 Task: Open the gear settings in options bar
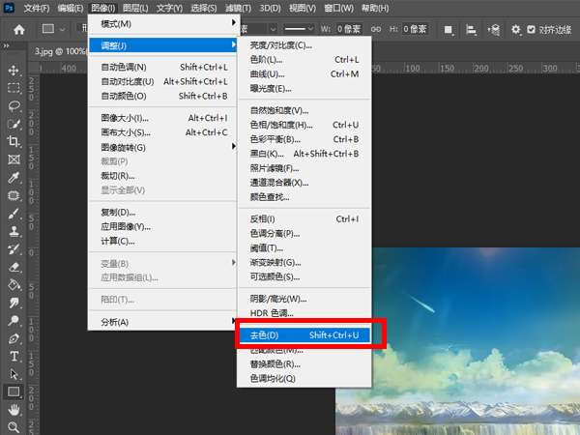tap(512, 30)
